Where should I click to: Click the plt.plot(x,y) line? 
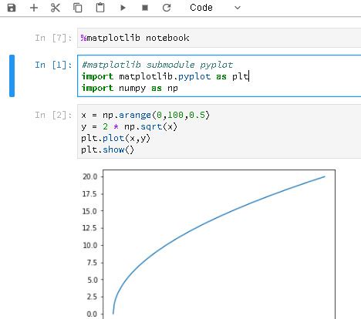tap(116, 138)
